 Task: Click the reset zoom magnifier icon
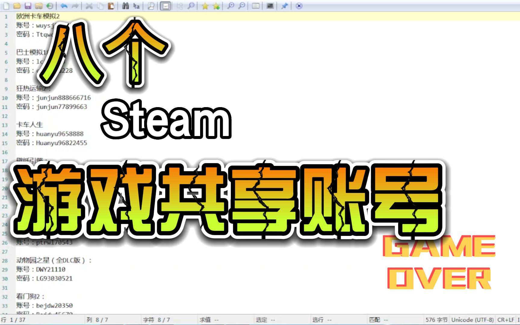(191, 6)
